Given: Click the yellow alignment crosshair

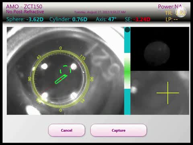Looking at the screenshot, I should [x=168, y=93].
